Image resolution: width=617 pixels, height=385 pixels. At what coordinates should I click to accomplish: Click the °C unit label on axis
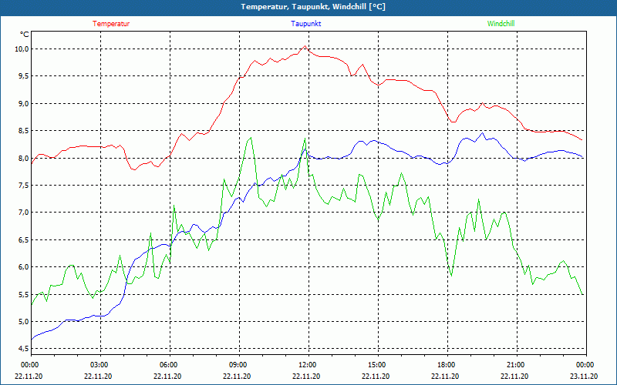pyautogui.click(x=24, y=35)
